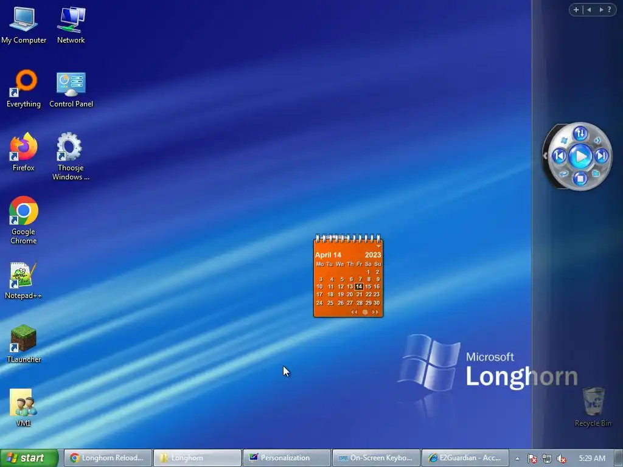
Task: Open the network connection tray icon
Action: (x=547, y=458)
